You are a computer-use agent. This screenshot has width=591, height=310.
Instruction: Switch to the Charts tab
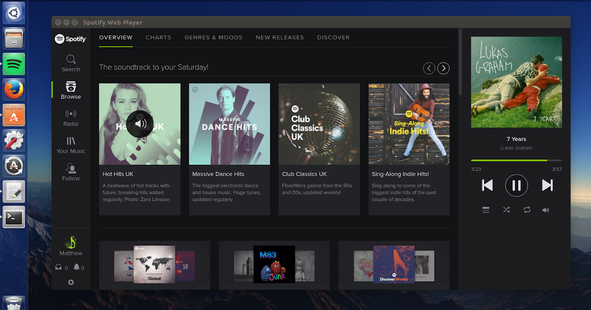point(158,37)
